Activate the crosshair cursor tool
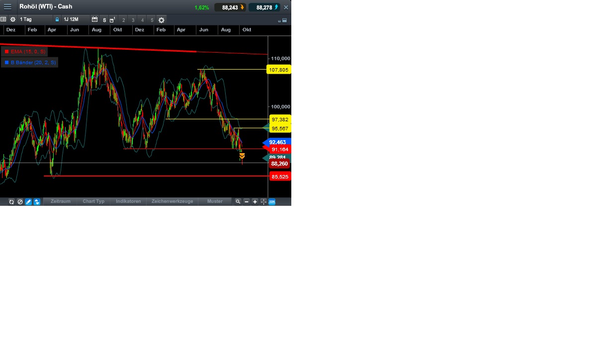The width and height of the screenshot is (600, 347). (x=263, y=201)
